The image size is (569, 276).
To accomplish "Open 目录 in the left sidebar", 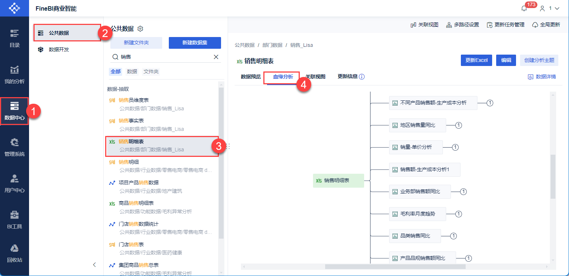I will pyautogui.click(x=14, y=38).
